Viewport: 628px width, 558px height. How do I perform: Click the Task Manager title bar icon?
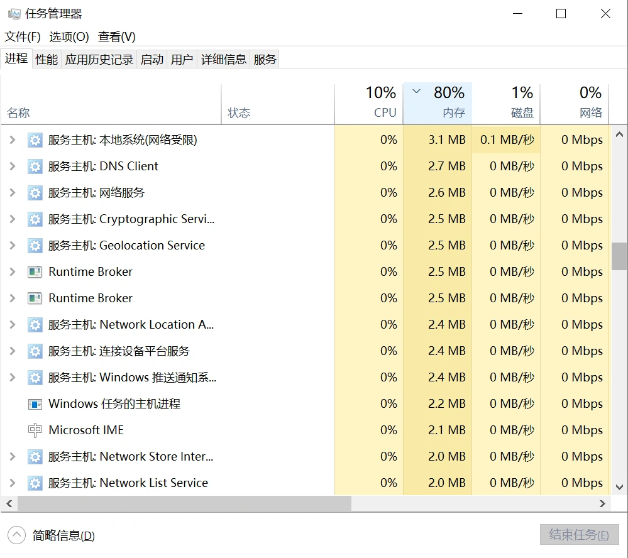14,14
